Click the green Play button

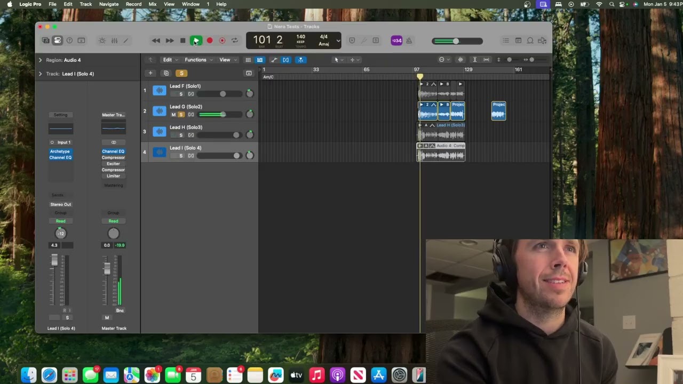(196, 41)
